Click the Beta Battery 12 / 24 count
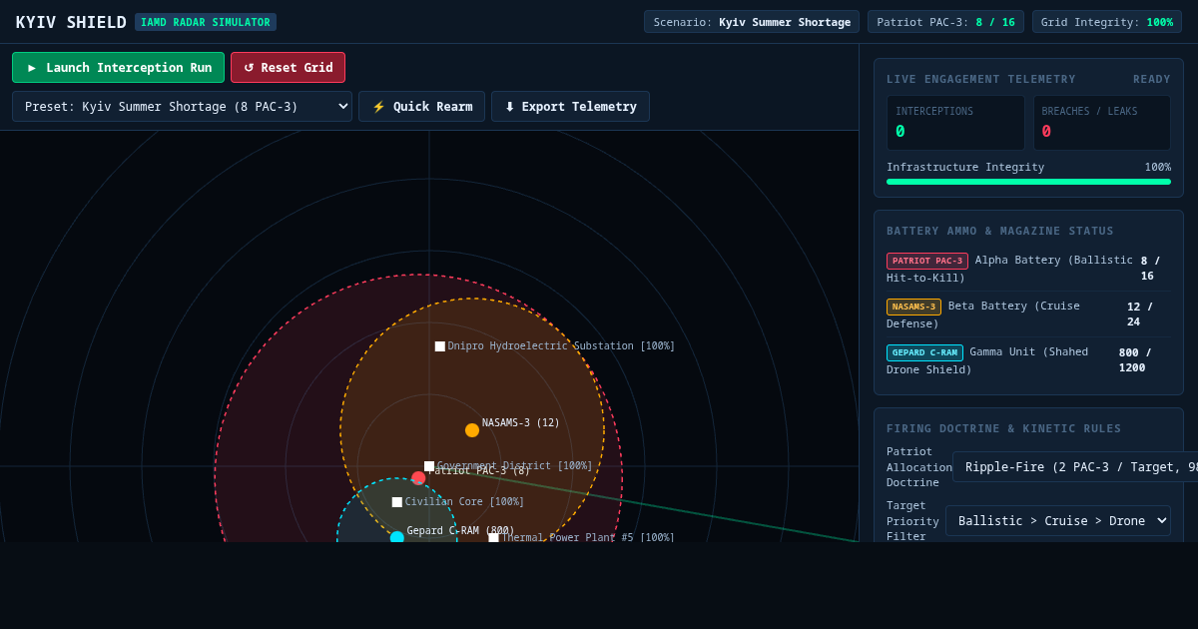Image resolution: width=1198 pixels, height=629 pixels. coord(1140,314)
